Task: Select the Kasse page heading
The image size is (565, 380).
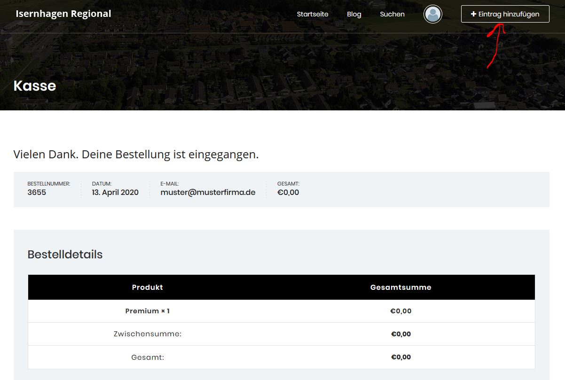Action: pos(35,85)
